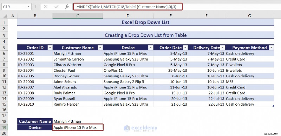Open Order Date filter dropdown

click(x=185, y=48)
